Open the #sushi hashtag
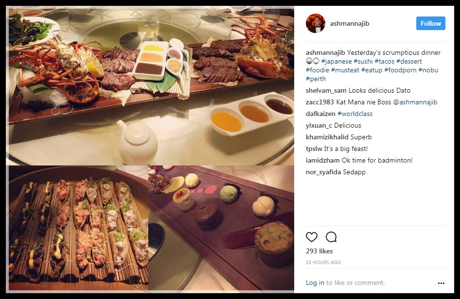460x299 pixels. pyautogui.click(x=363, y=62)
